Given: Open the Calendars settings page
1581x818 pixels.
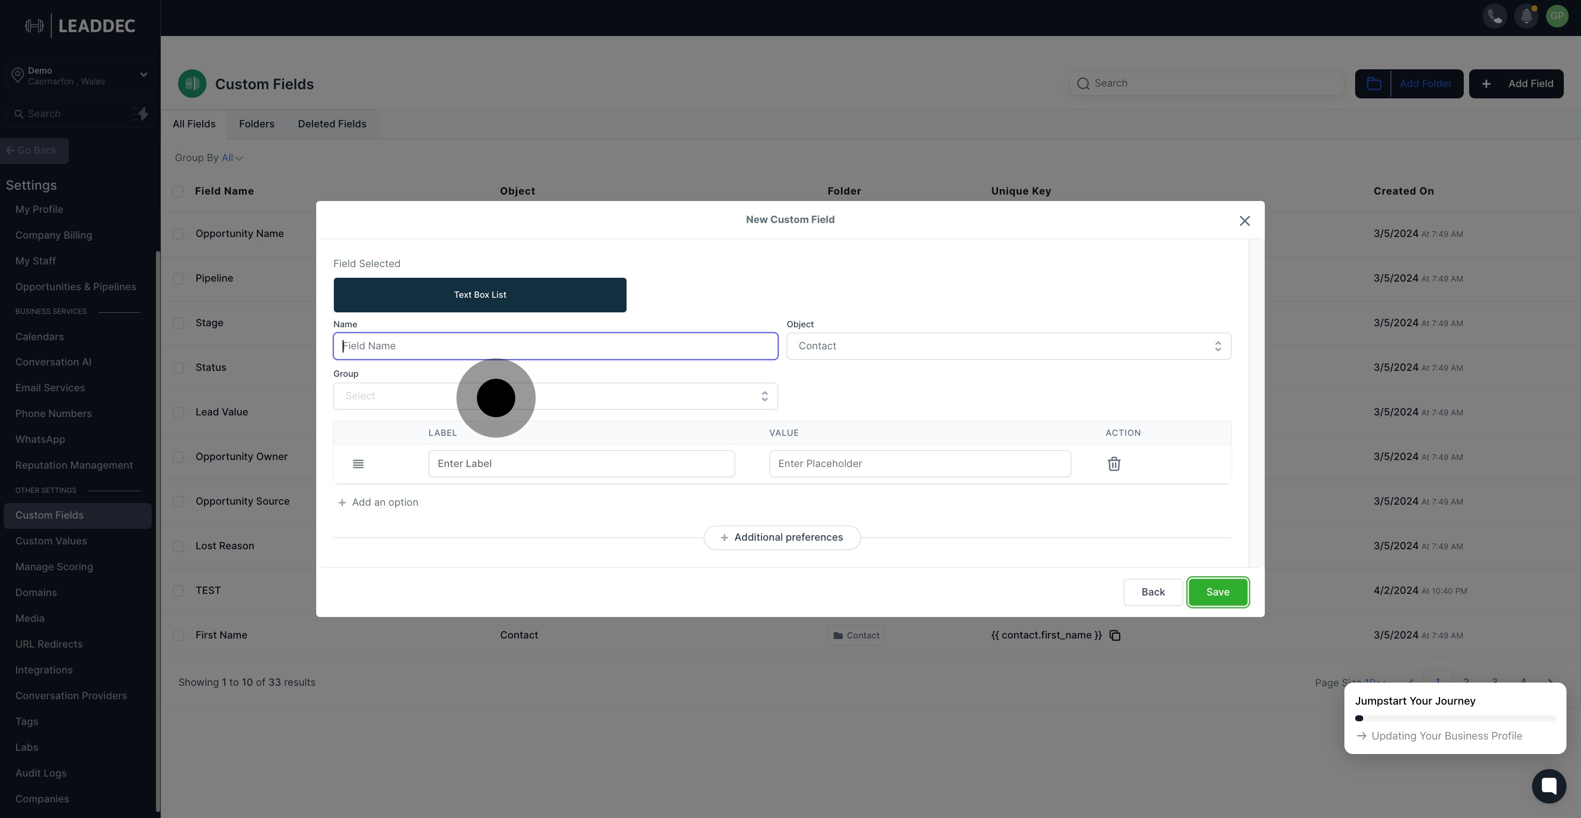Looking at the screenshot, I should [x=39, y=338].
